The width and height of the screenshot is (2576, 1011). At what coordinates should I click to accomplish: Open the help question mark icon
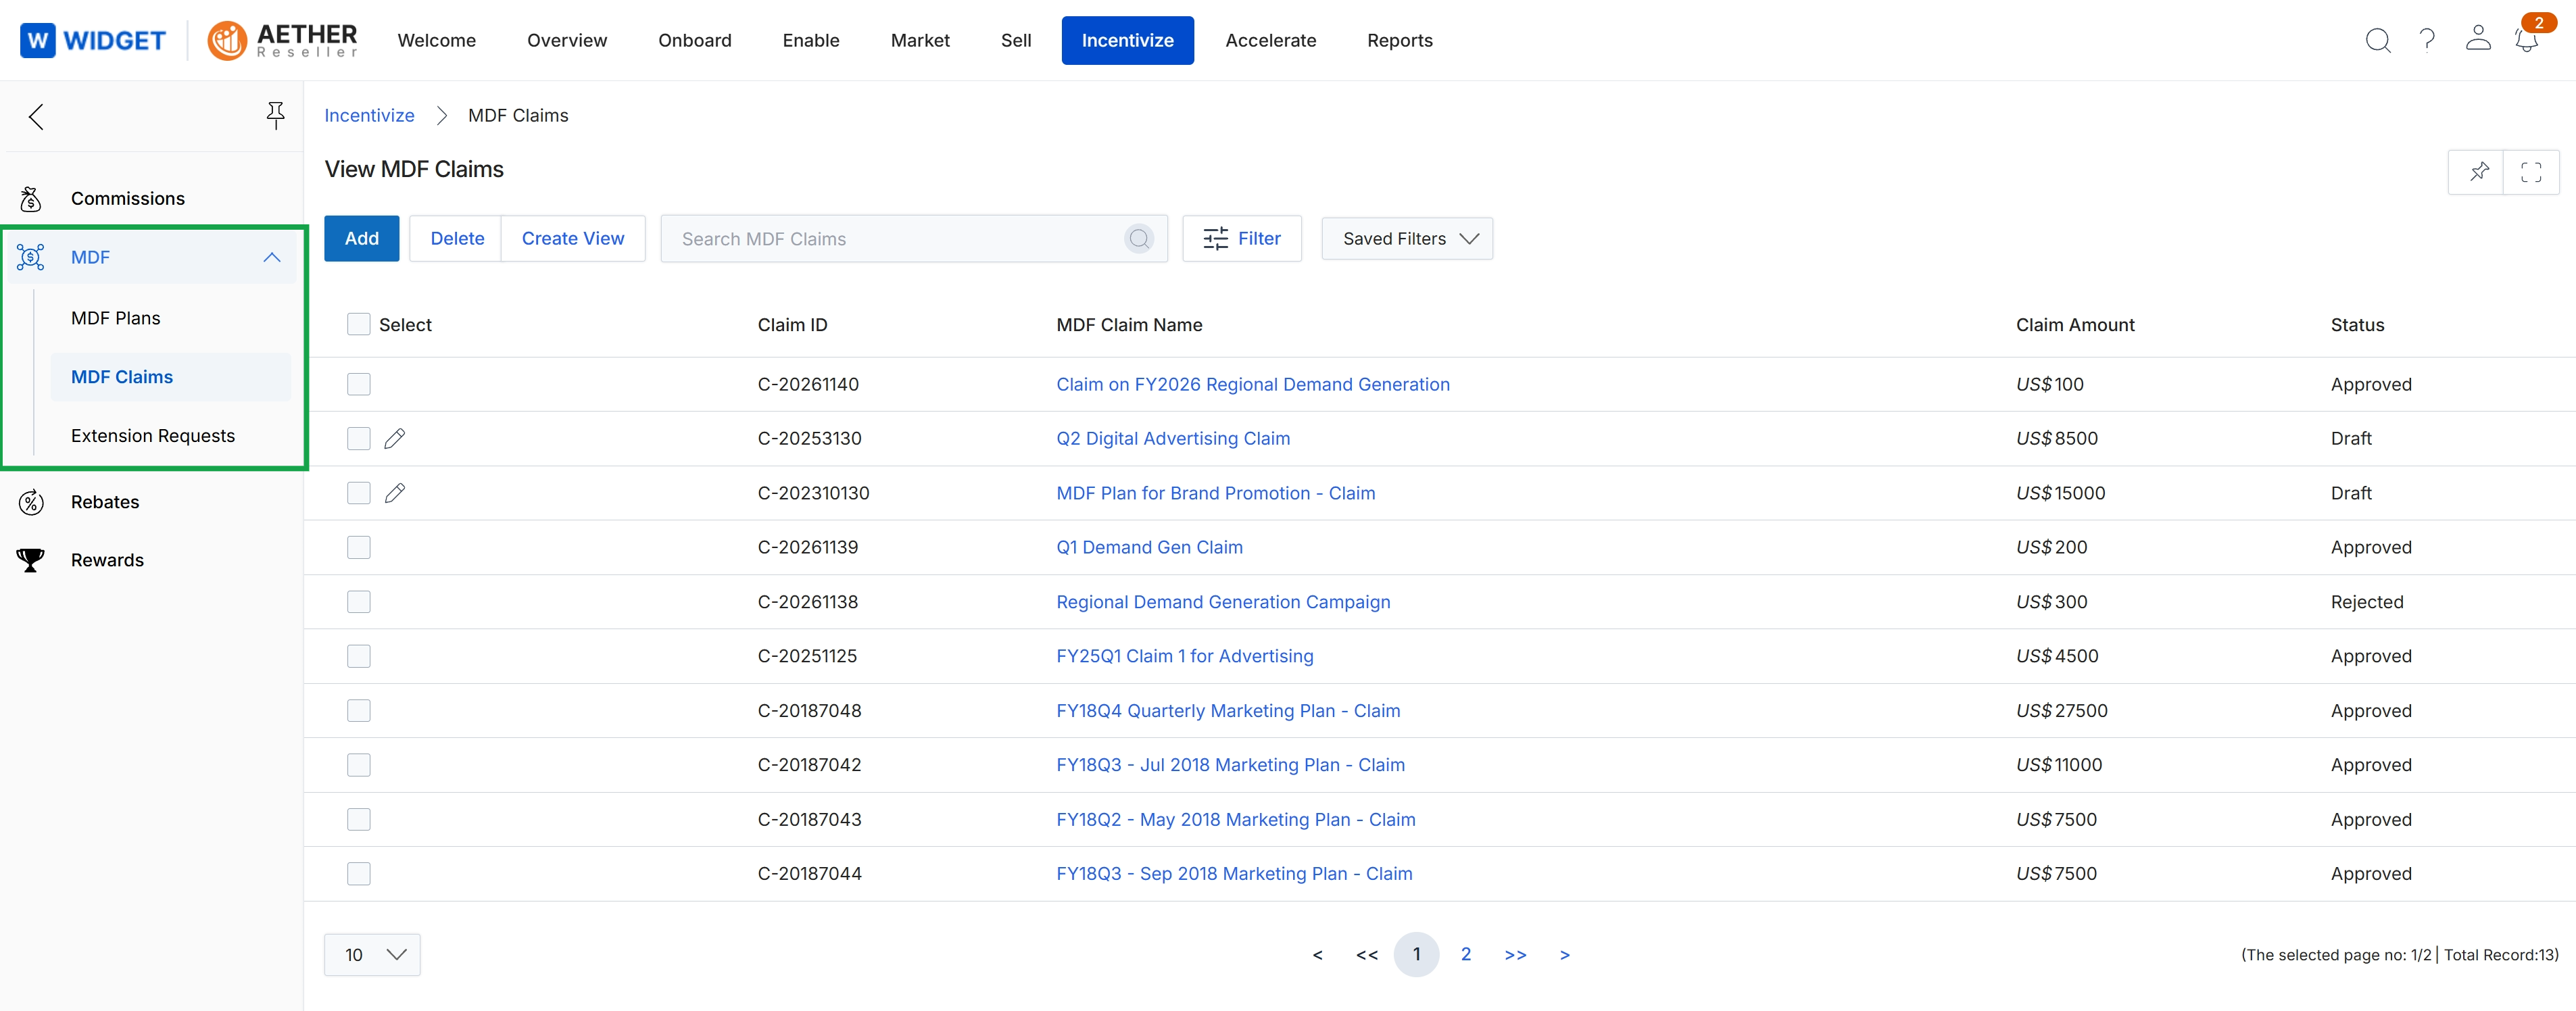(x=2427, y=40)
